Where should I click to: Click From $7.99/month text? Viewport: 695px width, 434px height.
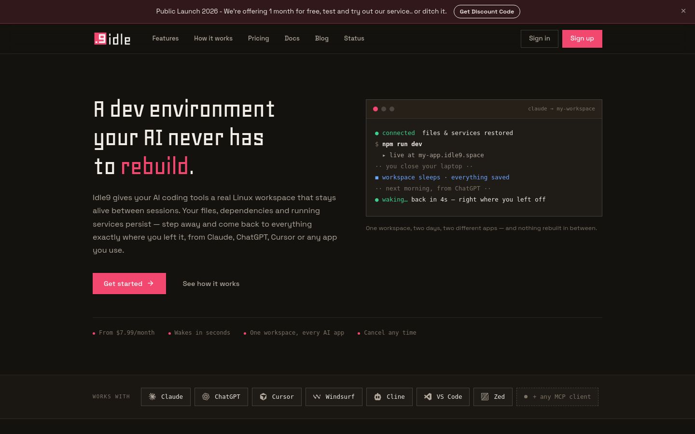127,333
